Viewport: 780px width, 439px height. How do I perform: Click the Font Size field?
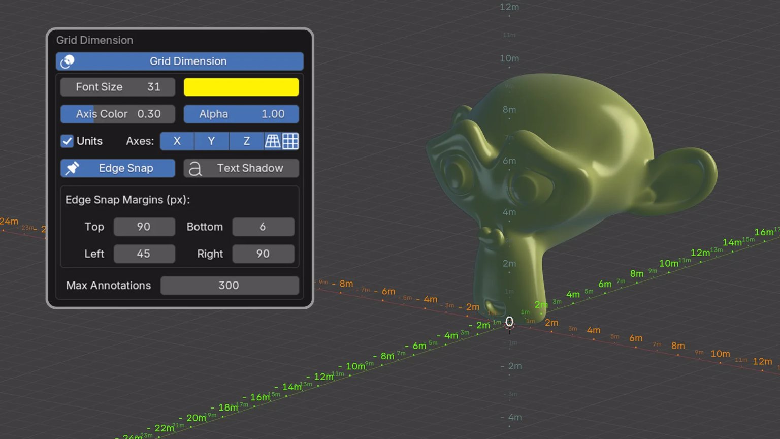pos(118,87)
